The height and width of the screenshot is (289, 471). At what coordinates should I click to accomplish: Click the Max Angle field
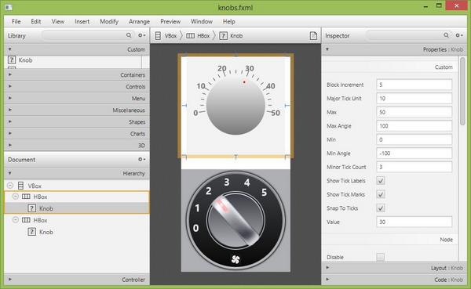414,126
